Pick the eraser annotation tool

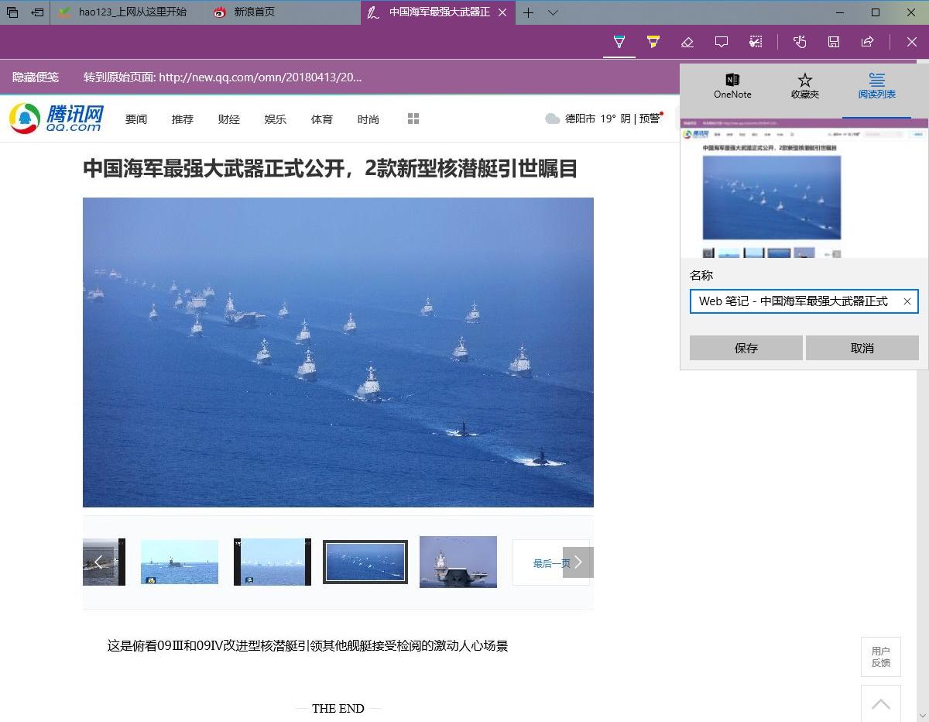tap(687, 42)
